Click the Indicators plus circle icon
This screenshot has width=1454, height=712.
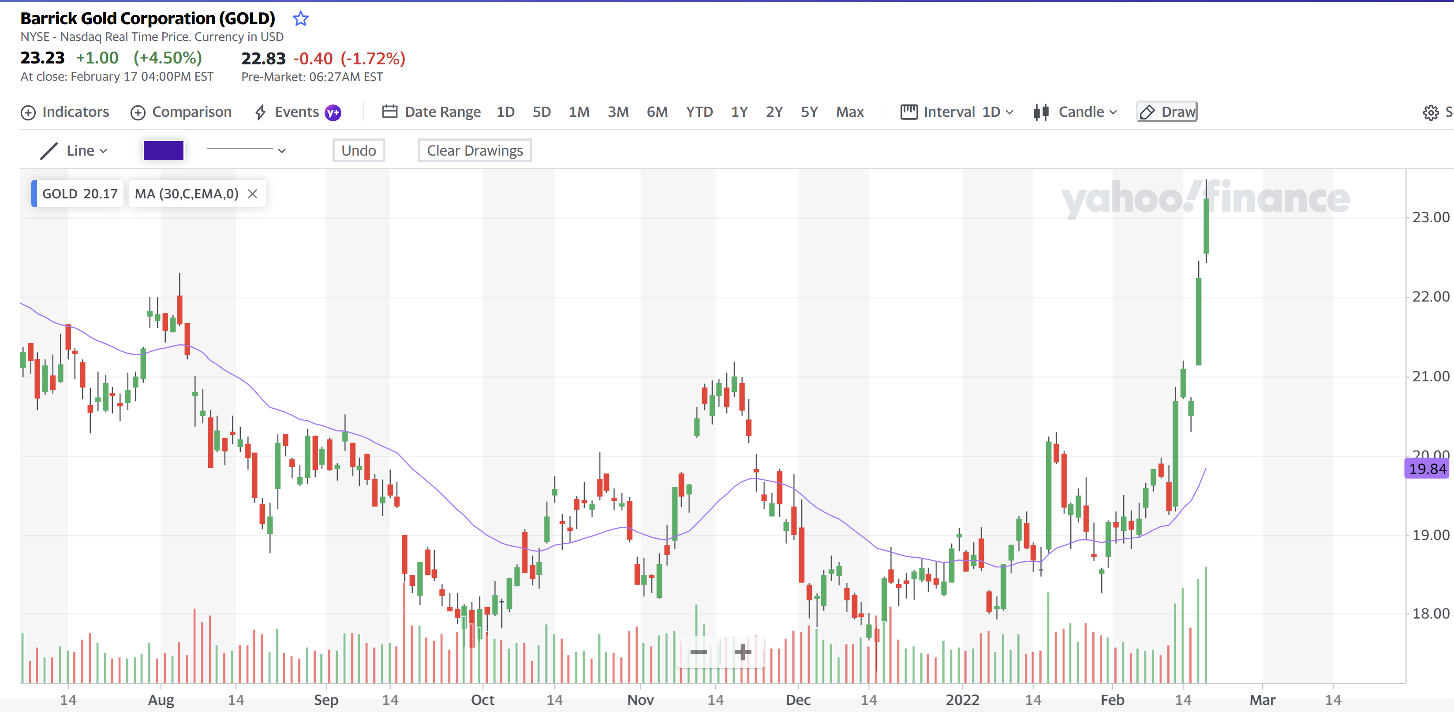click(x=28, y=113)
